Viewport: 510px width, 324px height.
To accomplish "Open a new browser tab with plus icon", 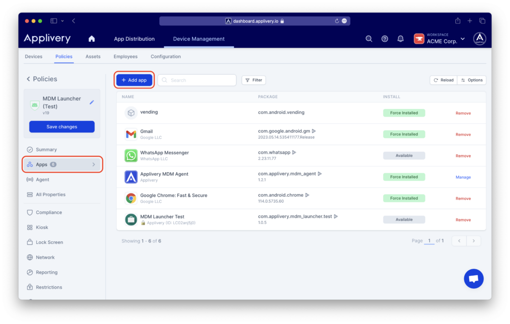I will (x=470, y=21).
